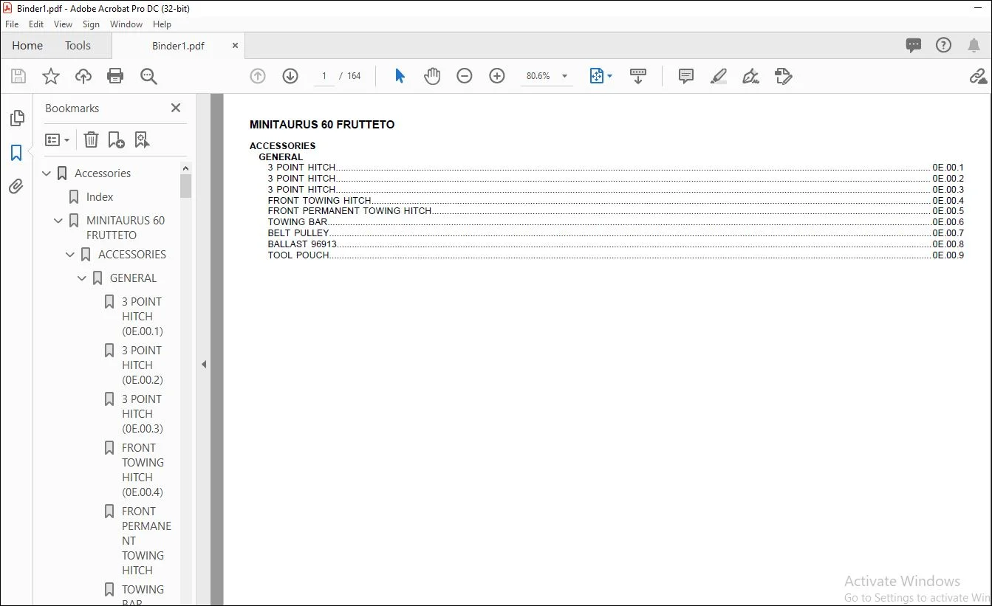Open bookmarks options menu dropdown

(x=57, y=140)
